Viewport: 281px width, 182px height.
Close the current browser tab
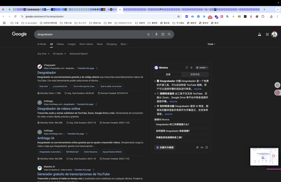point(120,9)
